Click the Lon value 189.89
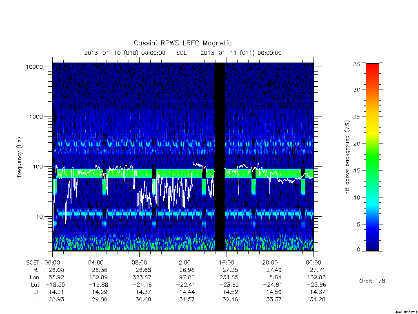The height and width of the screenshot is (314, 418). click(x=98, y=278)
